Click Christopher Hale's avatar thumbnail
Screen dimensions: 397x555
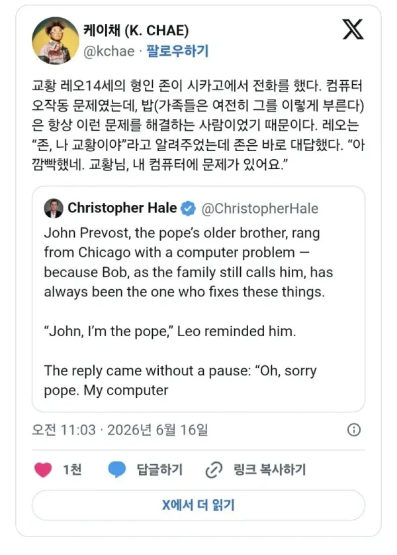click(x=54, y=208)
